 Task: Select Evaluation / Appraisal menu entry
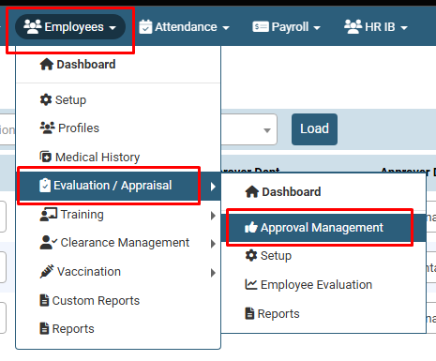click(118, 186)
